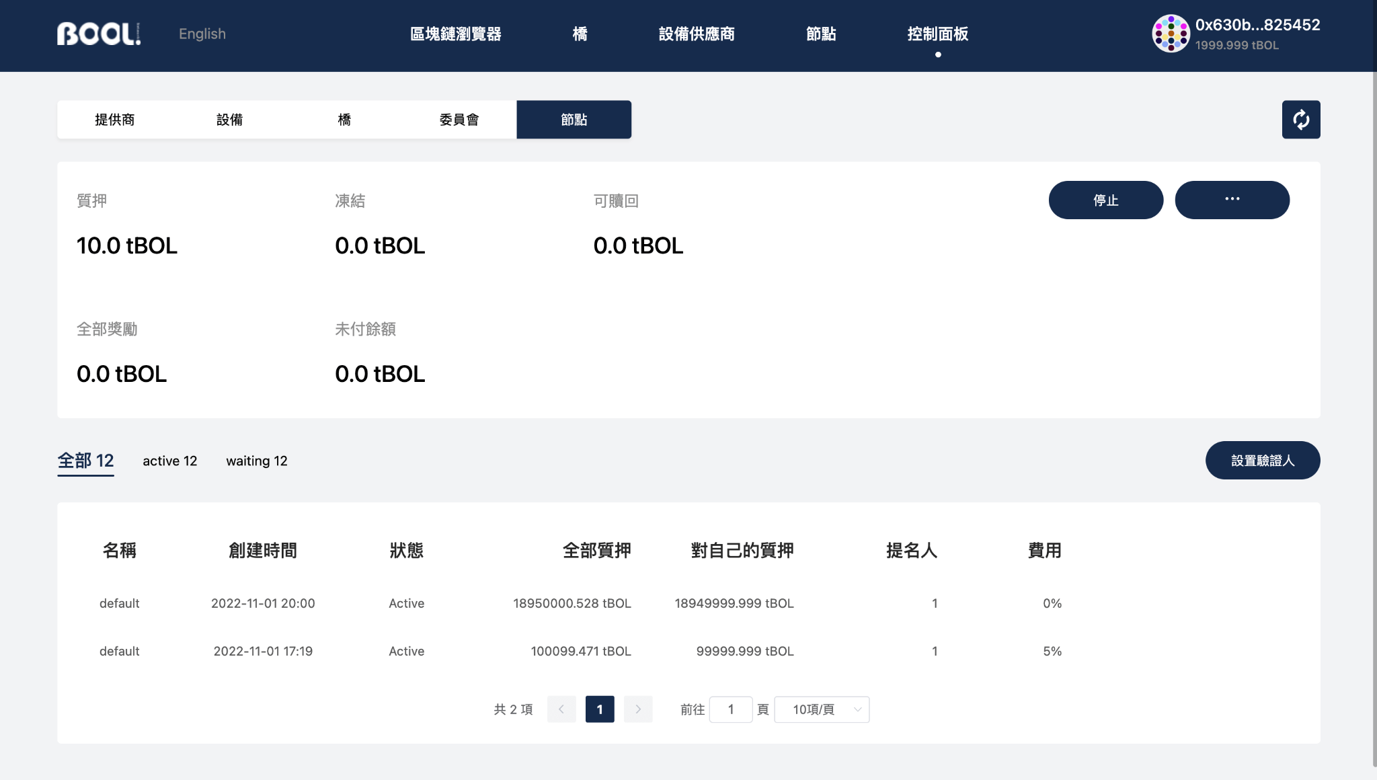Viewport: 1377px width, 780px height.
Task: Open 設備供應商 menu item
Action: click(697, 34)
